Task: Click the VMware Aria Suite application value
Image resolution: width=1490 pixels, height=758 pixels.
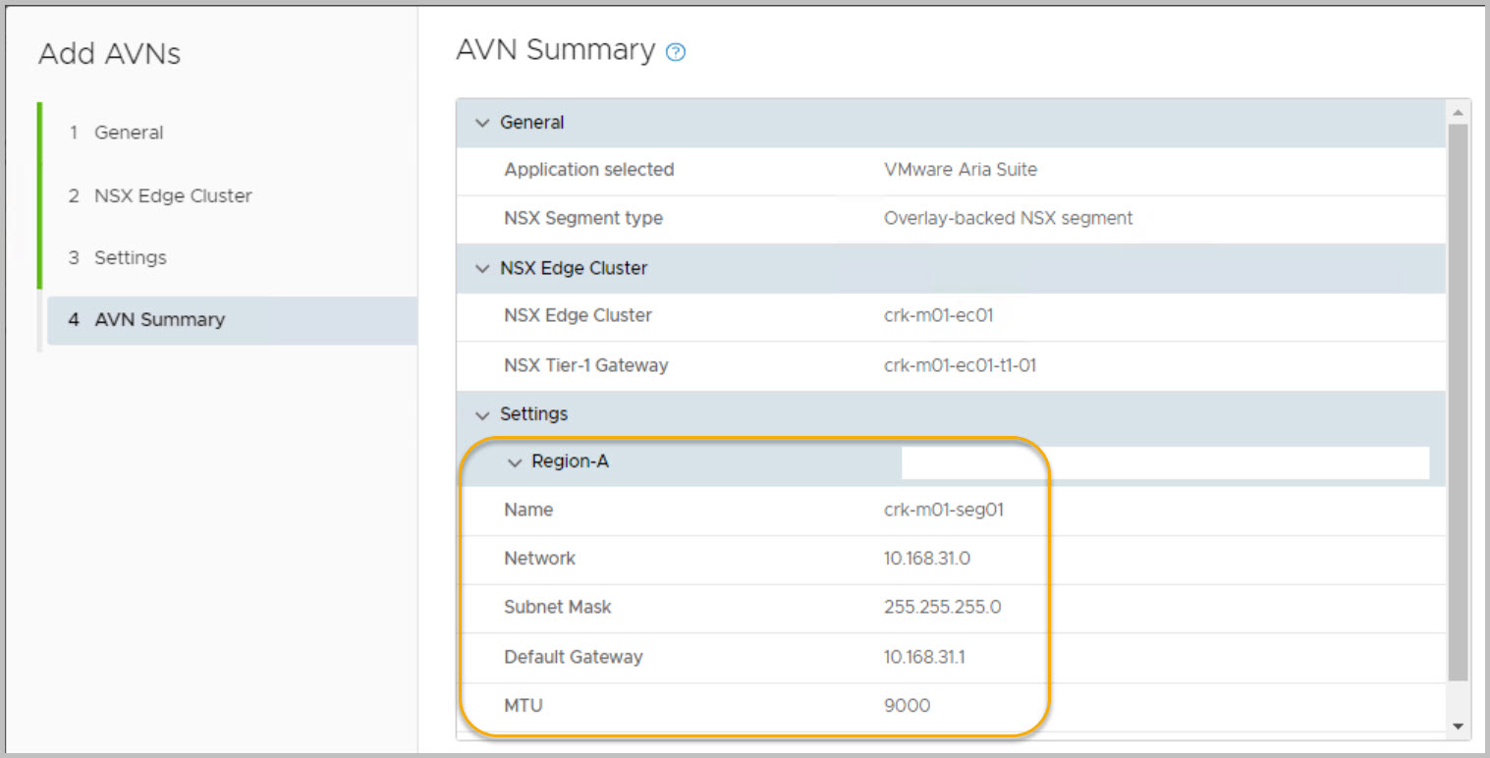Action: click(x=960, y=170)
